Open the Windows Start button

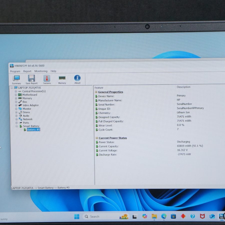click(77, 216)
